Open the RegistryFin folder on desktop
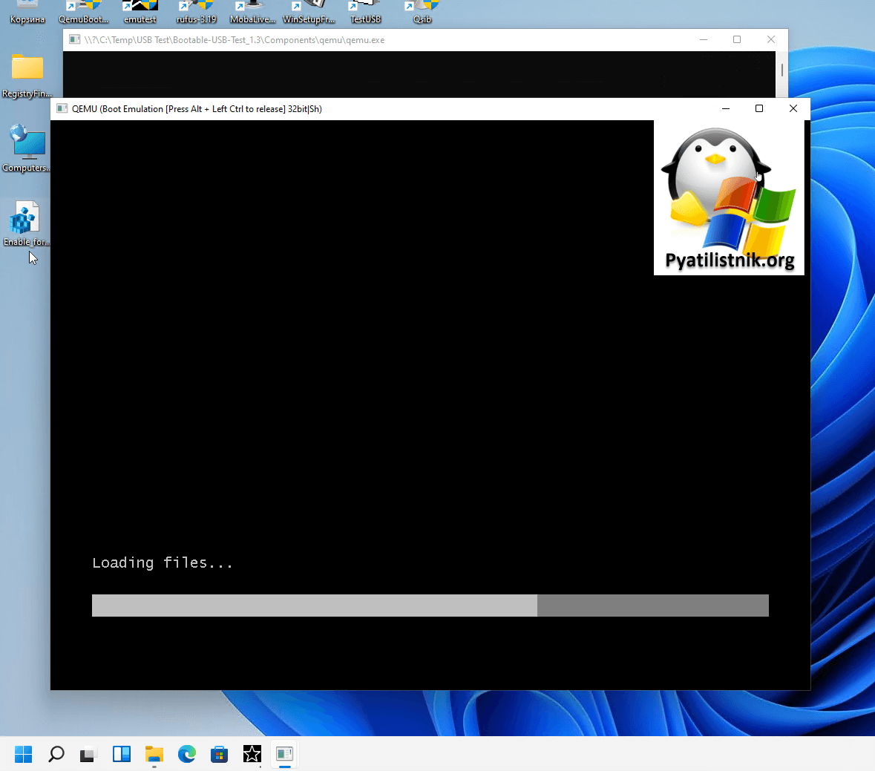 (27, 73)
